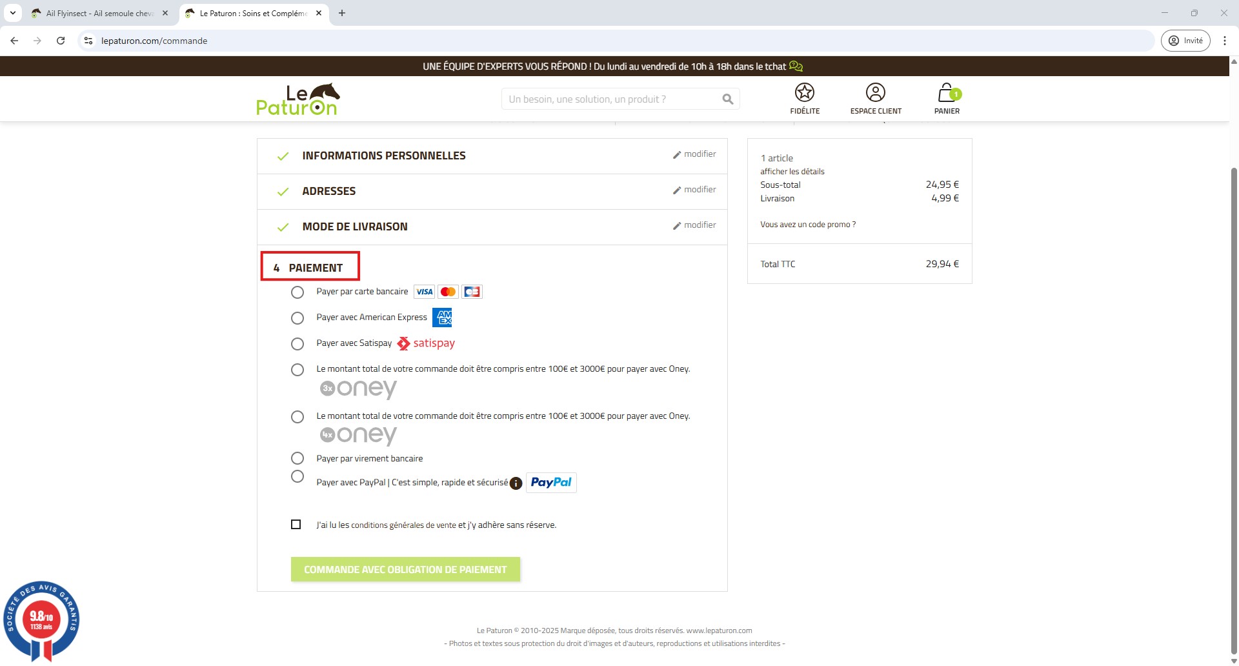The width and height of the screenshot is (1239, 666).
Task: Reload the page with the refresh icon
Action: [61, 41]
